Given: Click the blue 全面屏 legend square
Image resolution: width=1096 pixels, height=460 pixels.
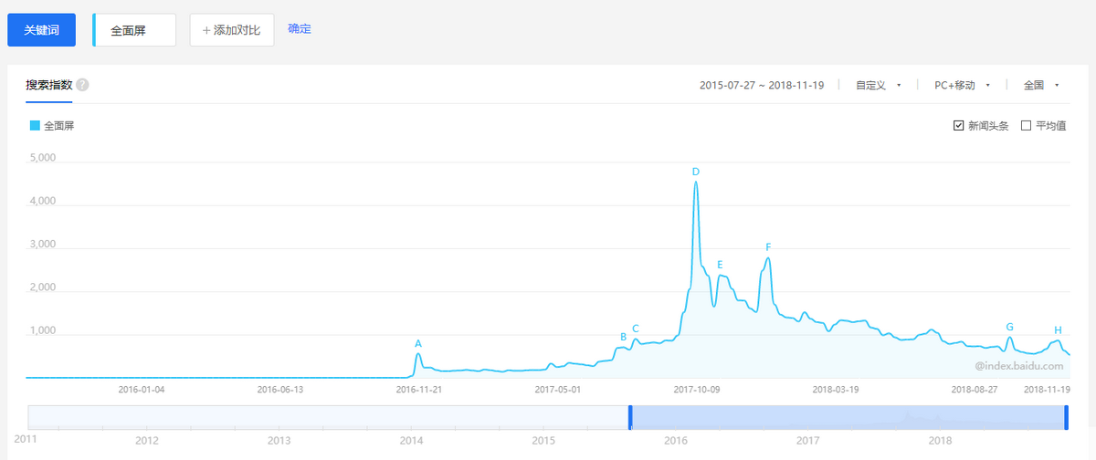Looking at the screenshot, I should tap(35, 126).
